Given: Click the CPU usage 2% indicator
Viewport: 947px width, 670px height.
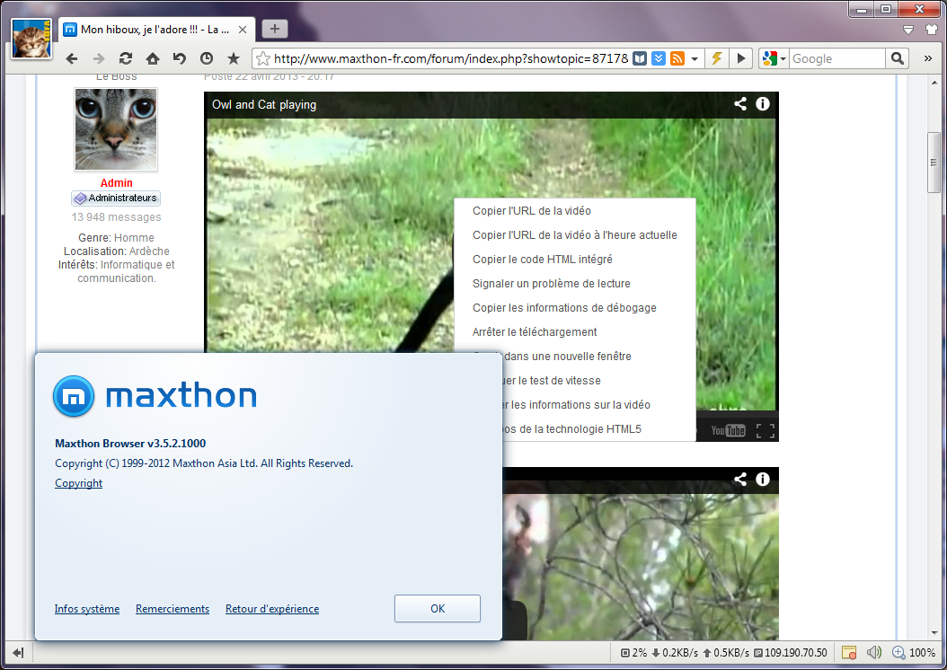Looking at the screenshot, I should 633,653.
